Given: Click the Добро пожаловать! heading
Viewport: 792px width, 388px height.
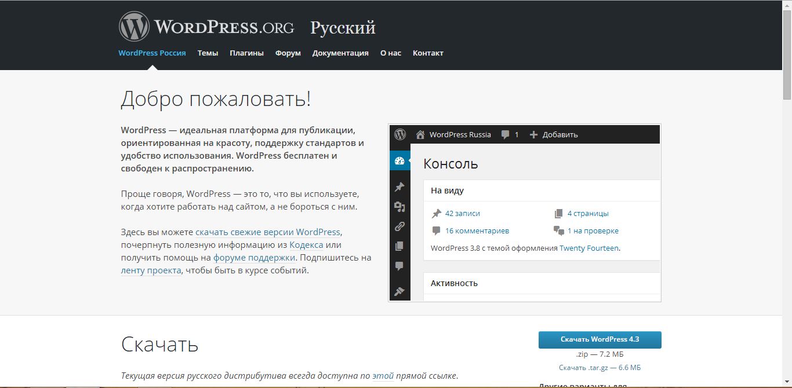Looking at the screenshot, I should click(x=216, y=99).
